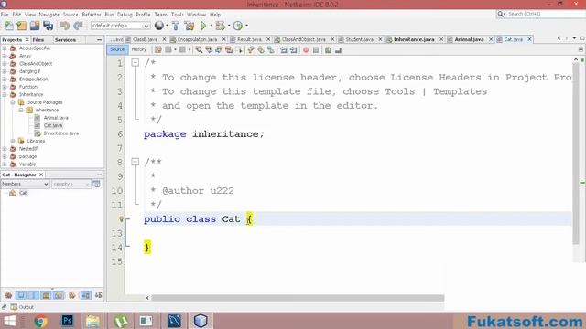Open the Run Project dropdown arrow
586x329 pixels.
211,26
